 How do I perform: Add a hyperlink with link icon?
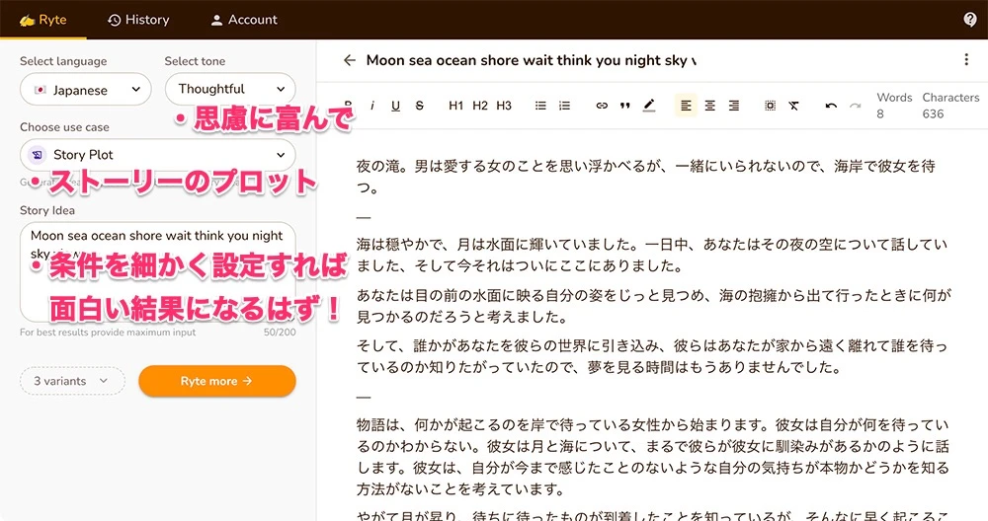coord(602,106)
